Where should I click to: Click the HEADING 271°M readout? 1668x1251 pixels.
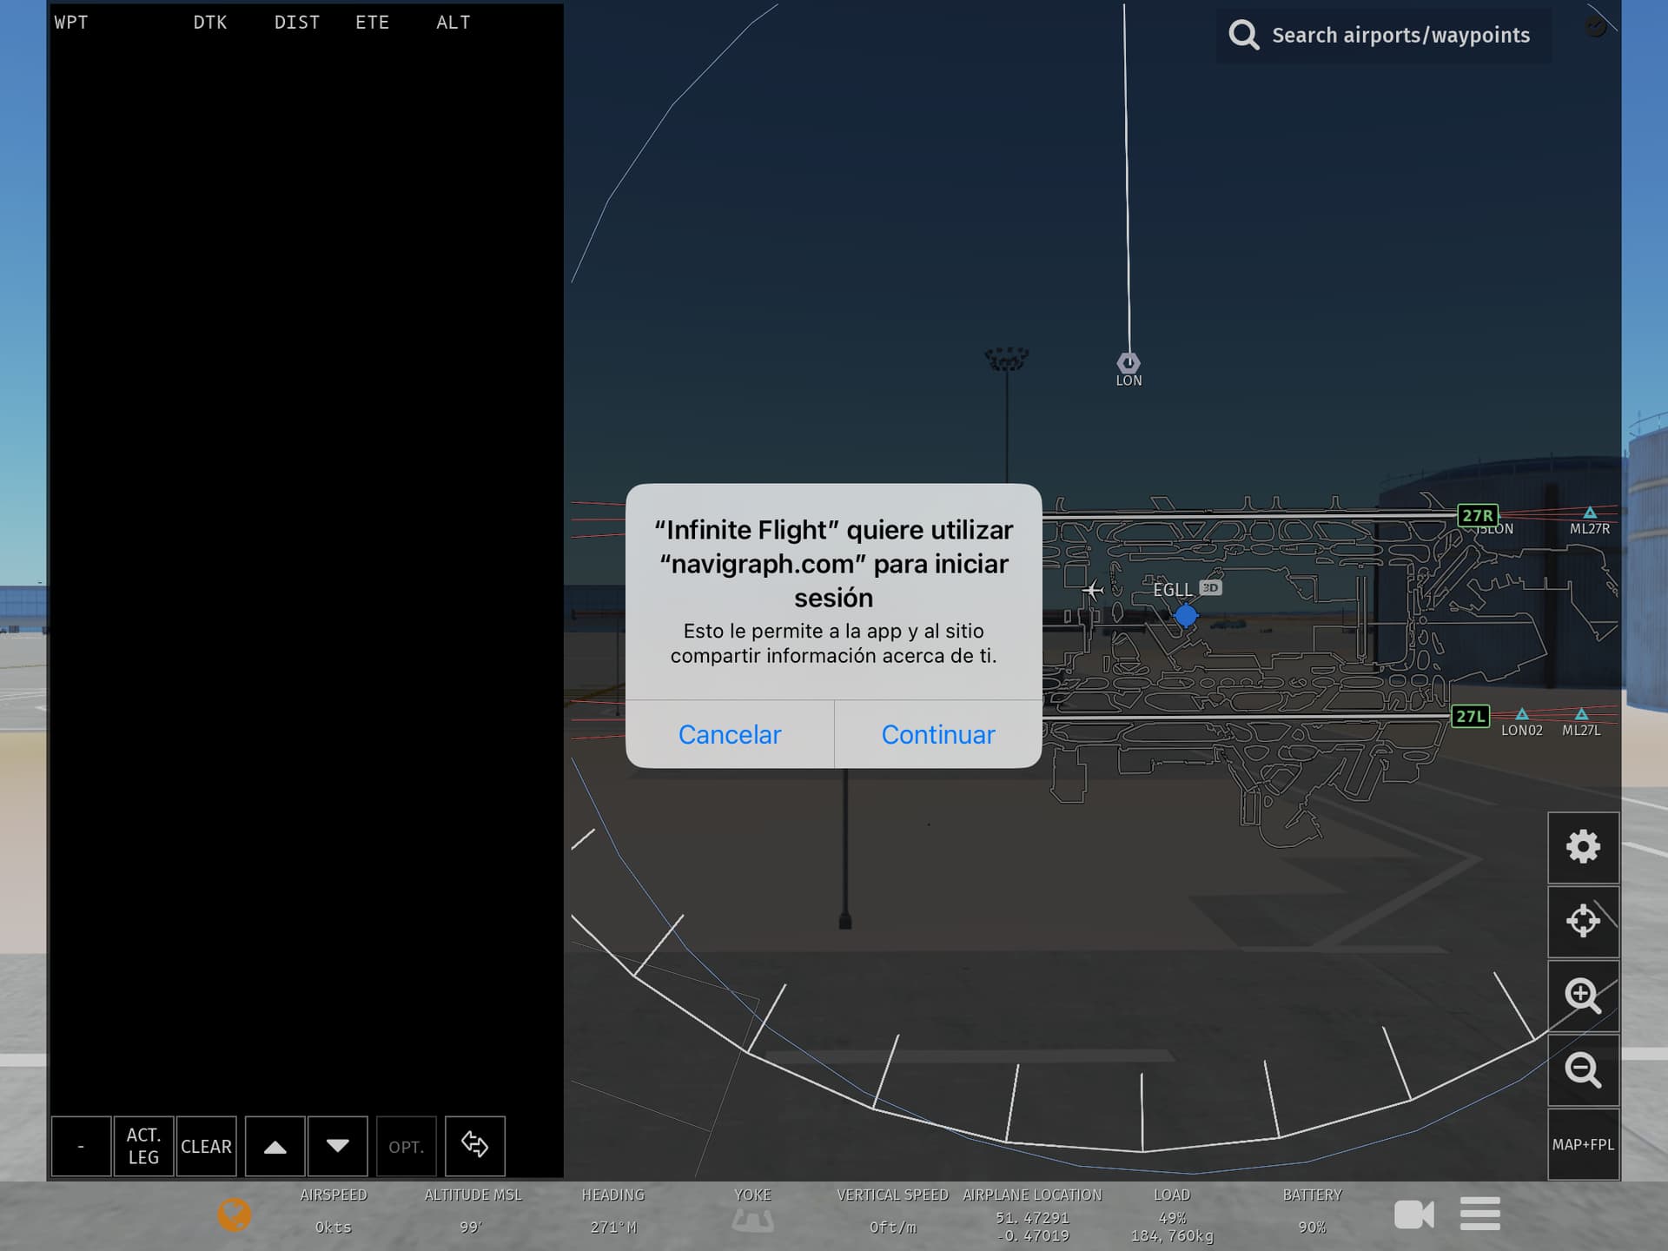[x=613, y=1212]
